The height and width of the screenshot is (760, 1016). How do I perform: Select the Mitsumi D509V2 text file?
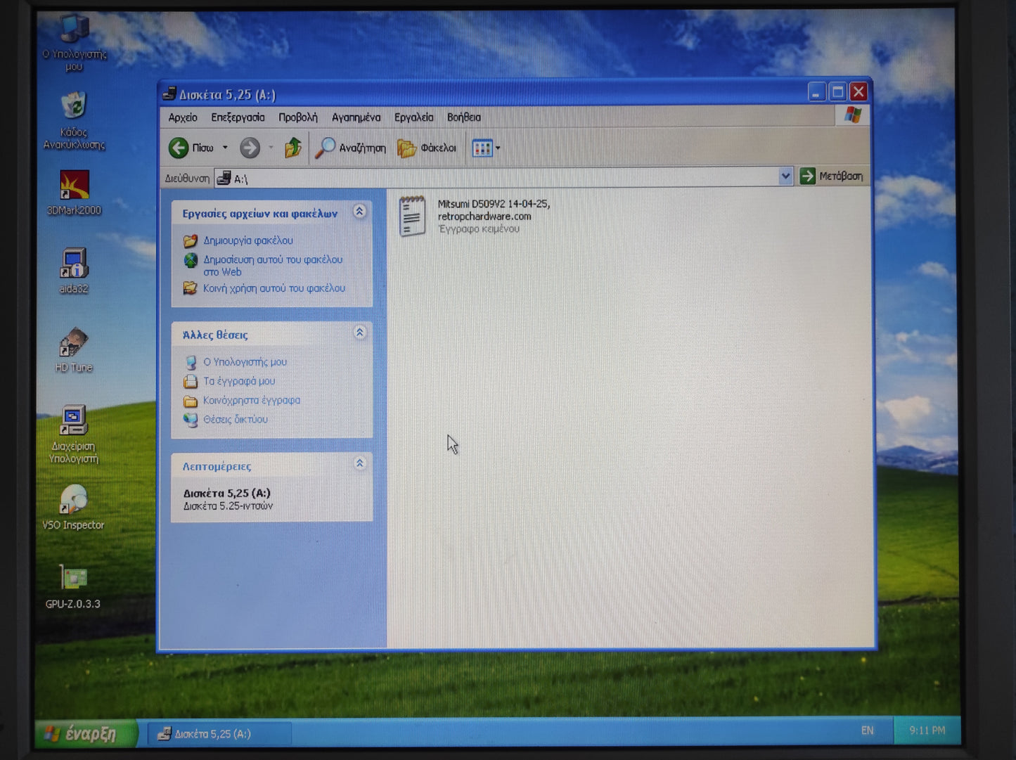[413, 216]
